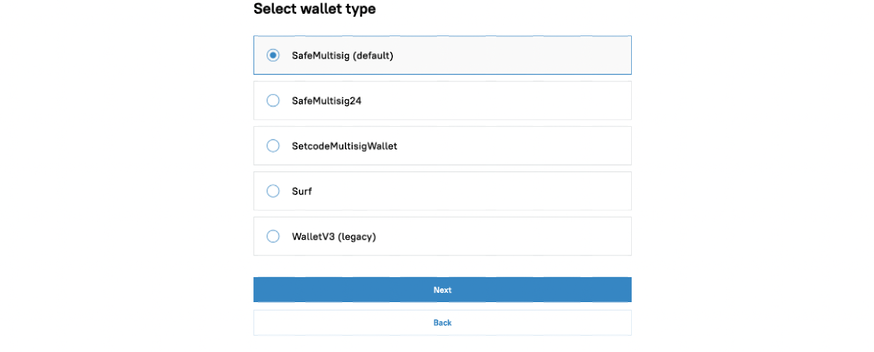Select the Surf radio button

click(x=273, y=191)
